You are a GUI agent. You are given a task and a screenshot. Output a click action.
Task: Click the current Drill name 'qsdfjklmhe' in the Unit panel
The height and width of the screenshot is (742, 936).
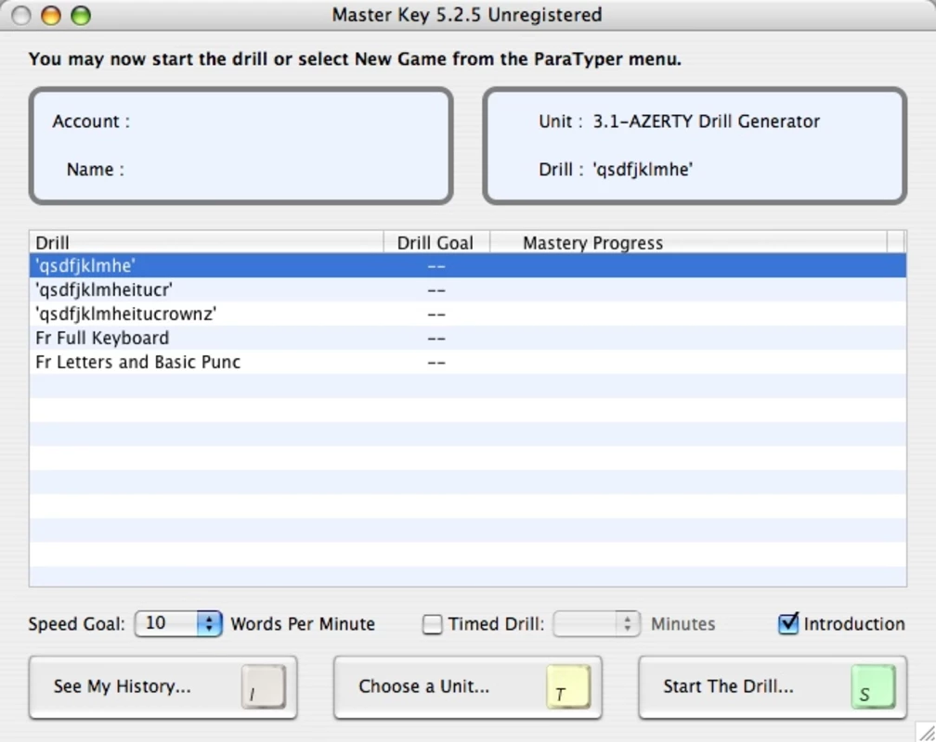coord(643,170)
